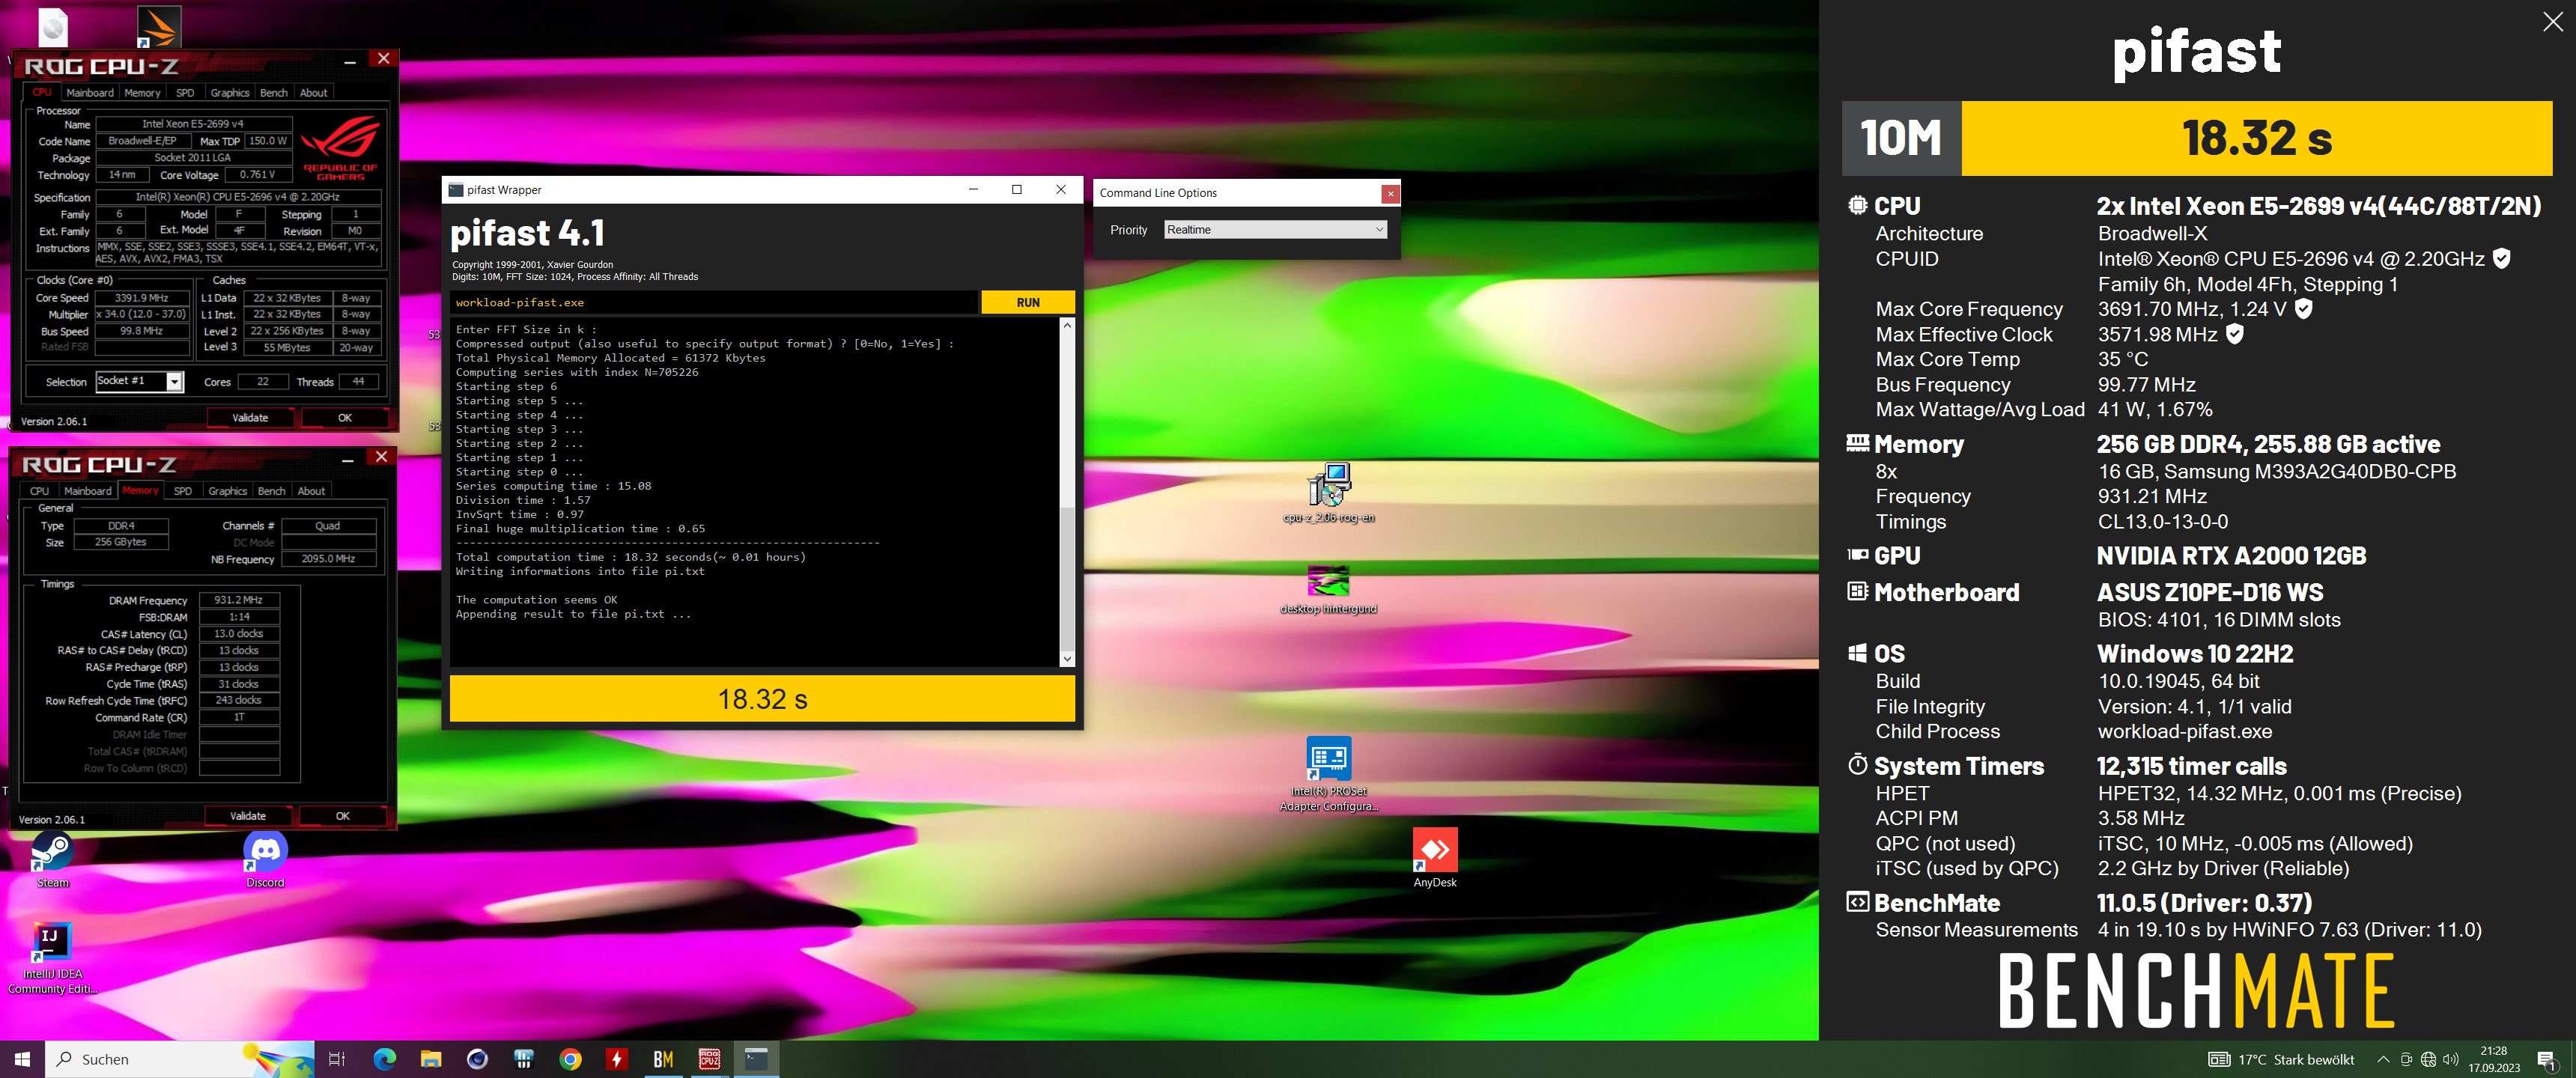Open the Windows Start menu
This screenshot has width=2576, height=1078.
click(x=22, y=1059)
